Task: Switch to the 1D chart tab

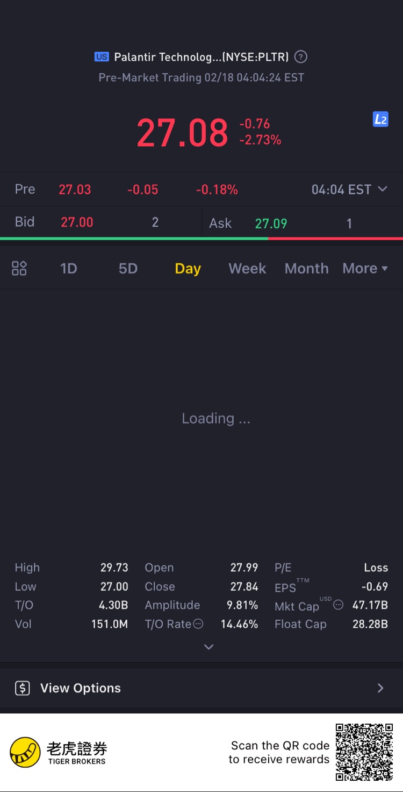Action: click(68, 268)
